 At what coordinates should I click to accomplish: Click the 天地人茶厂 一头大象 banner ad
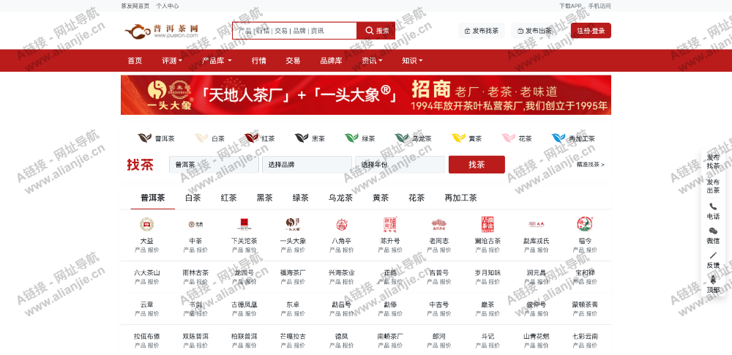pyautogui.click(x=366, y=95)
